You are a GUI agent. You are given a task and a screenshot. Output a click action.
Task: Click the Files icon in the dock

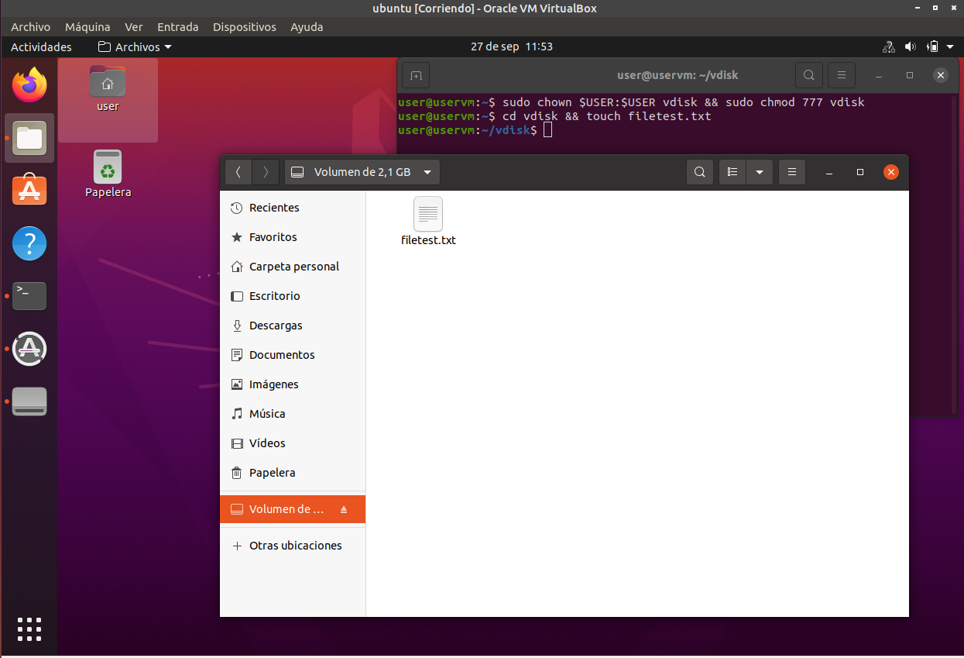[29, 138]
